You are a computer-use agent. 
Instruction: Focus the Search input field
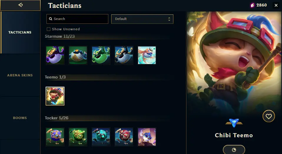(77, 19)
